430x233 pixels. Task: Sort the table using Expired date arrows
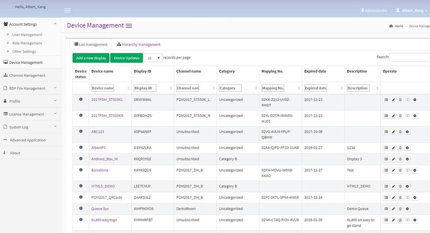tap(342, 88)
